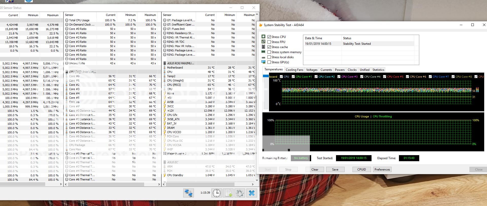
Task: Move the temperature graph's left vertical slider
Action: coord(265,76)
